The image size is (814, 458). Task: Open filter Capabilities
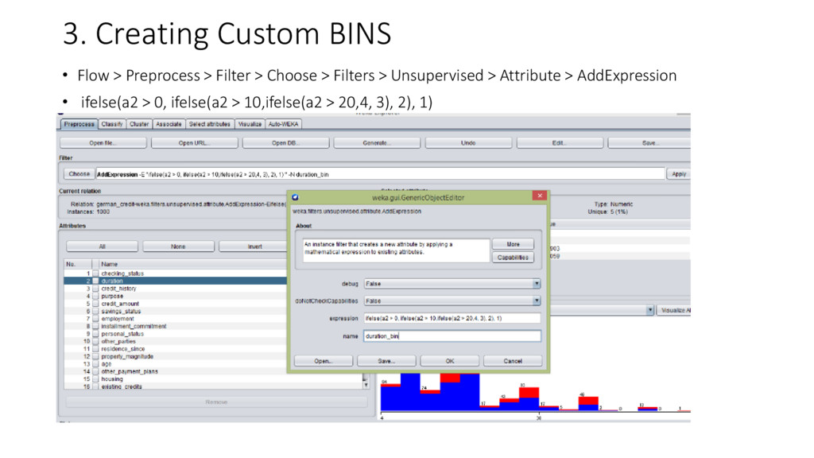(x=513, y=258)
